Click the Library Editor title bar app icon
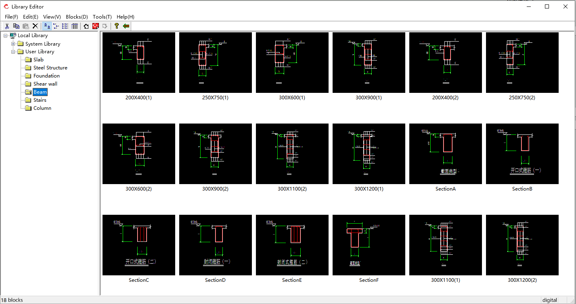The height and width of the screenshot is (304, 576). (6, 6)
